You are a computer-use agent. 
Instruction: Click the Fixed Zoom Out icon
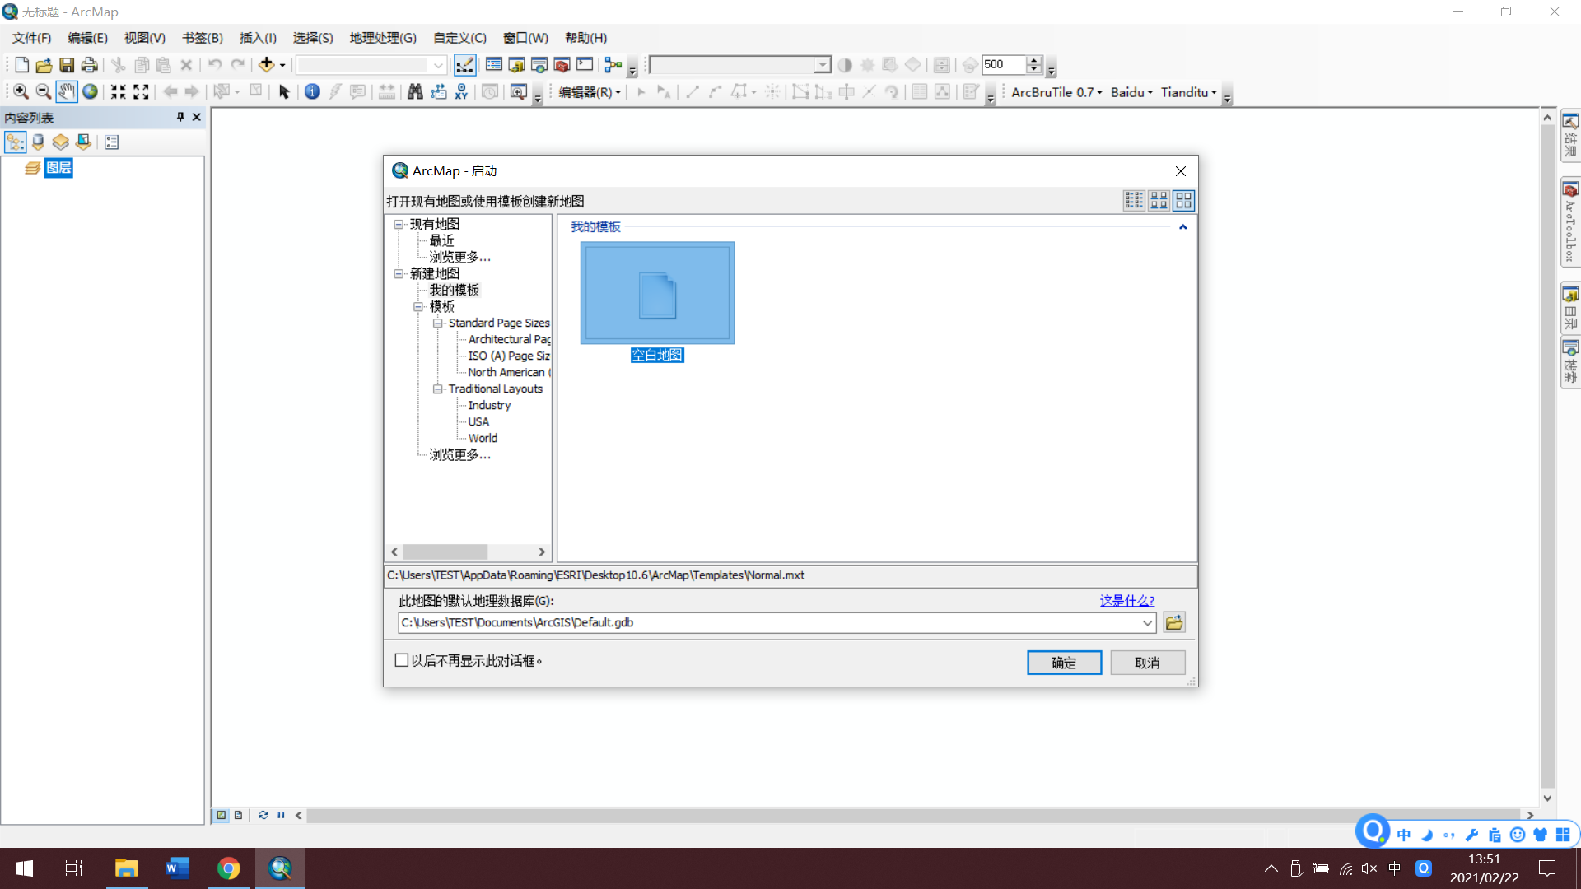coord(141,92)
